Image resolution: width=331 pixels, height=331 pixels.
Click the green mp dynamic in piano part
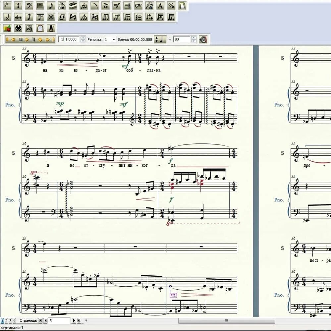(60, 103)
